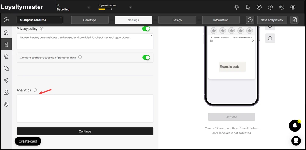
Task: Go to Information step tab
Action: click(221, 20)
